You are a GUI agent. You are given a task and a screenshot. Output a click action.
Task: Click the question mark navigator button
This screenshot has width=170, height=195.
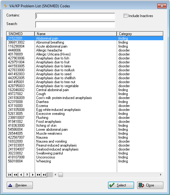point(27,175)
